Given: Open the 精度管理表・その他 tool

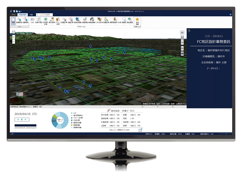Looking at the screenshot, I should tap(116, 20).
